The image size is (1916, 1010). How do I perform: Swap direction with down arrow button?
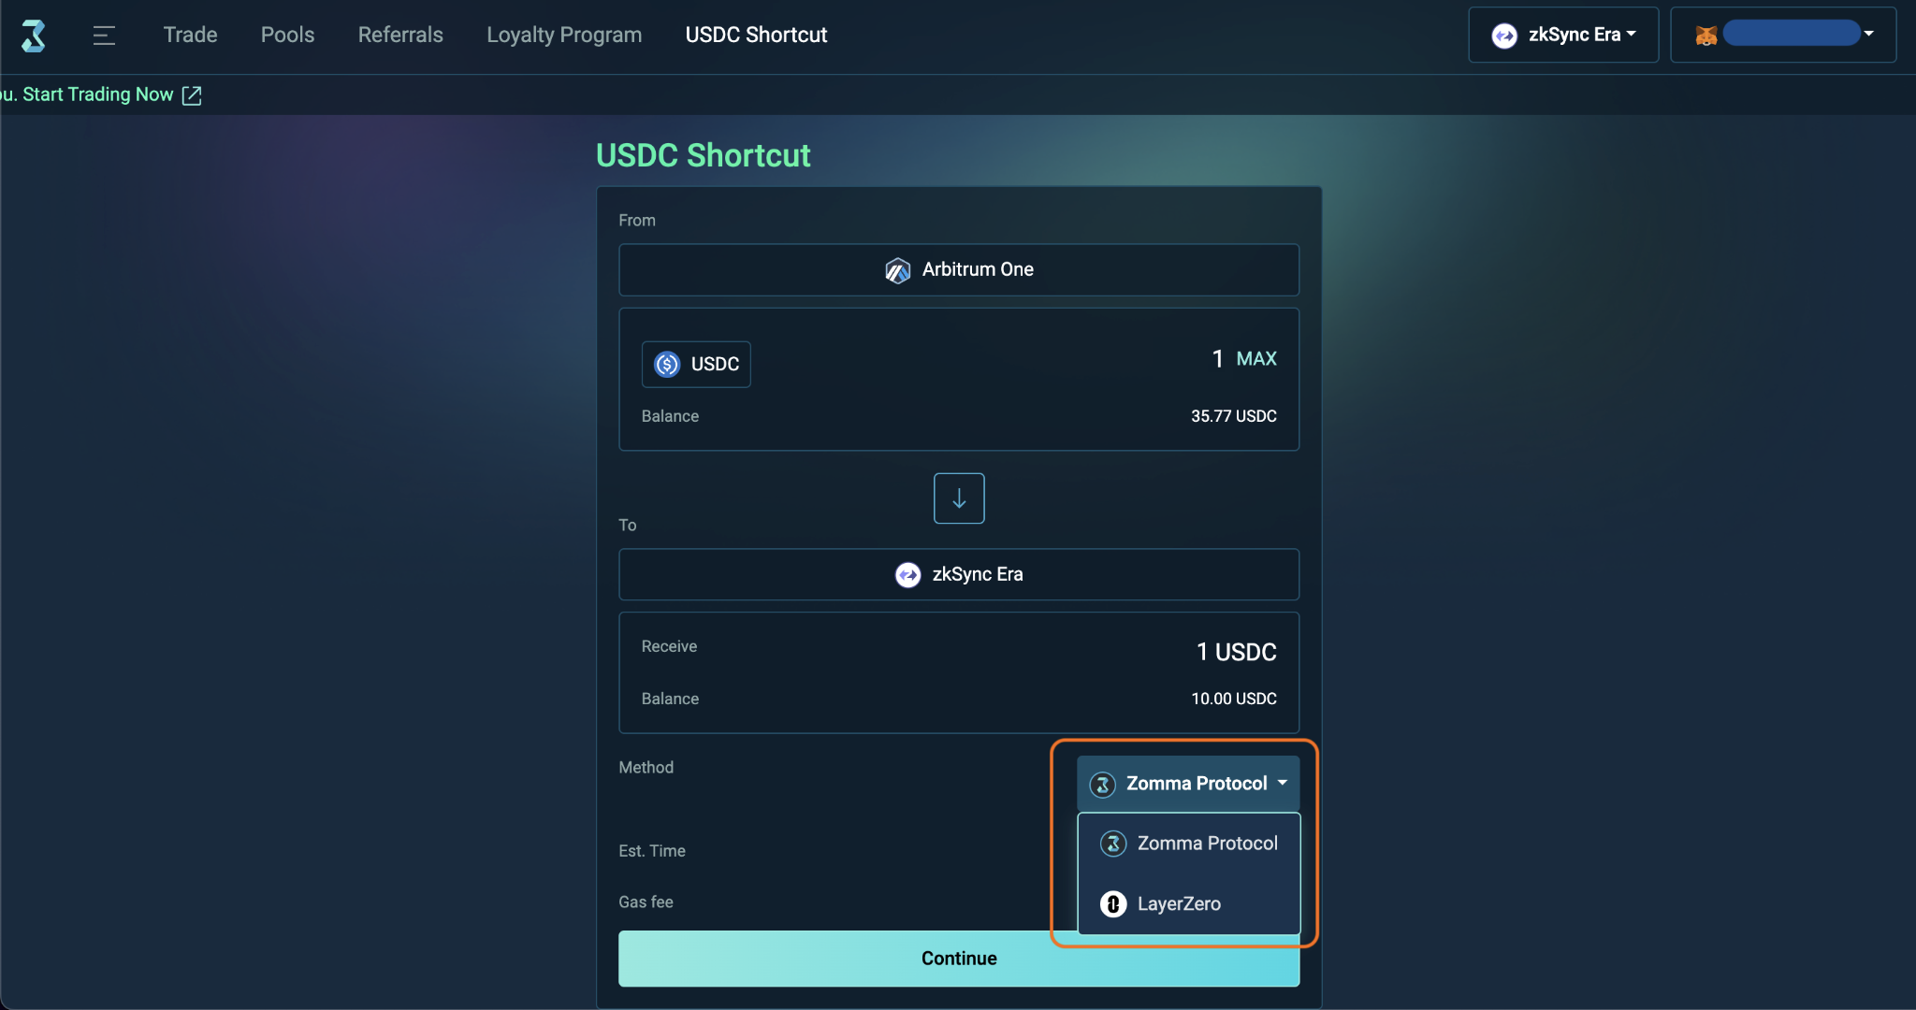[959, 498]
